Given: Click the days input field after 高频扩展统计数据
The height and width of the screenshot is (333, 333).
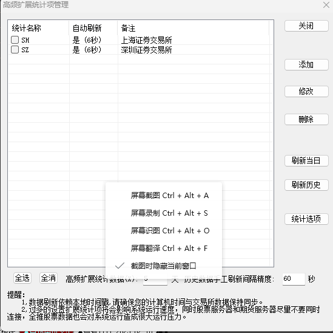Looking at the screenshot, I should click(x=155, y=279).
